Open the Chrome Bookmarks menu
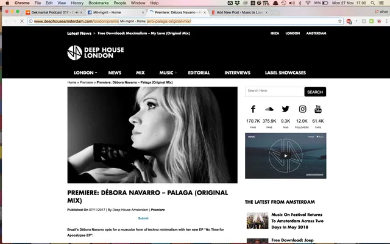The height and width of the screenshot is (244, 390). (99, 3)
